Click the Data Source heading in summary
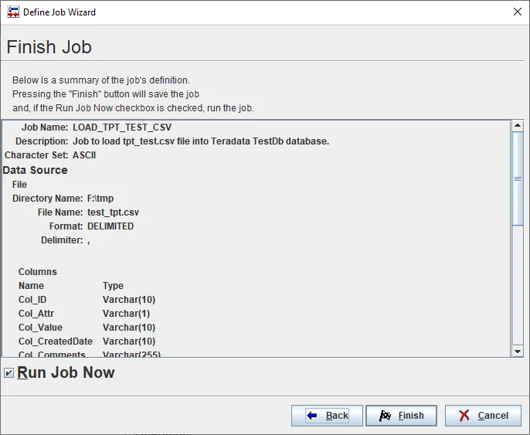 click(36, 170)
